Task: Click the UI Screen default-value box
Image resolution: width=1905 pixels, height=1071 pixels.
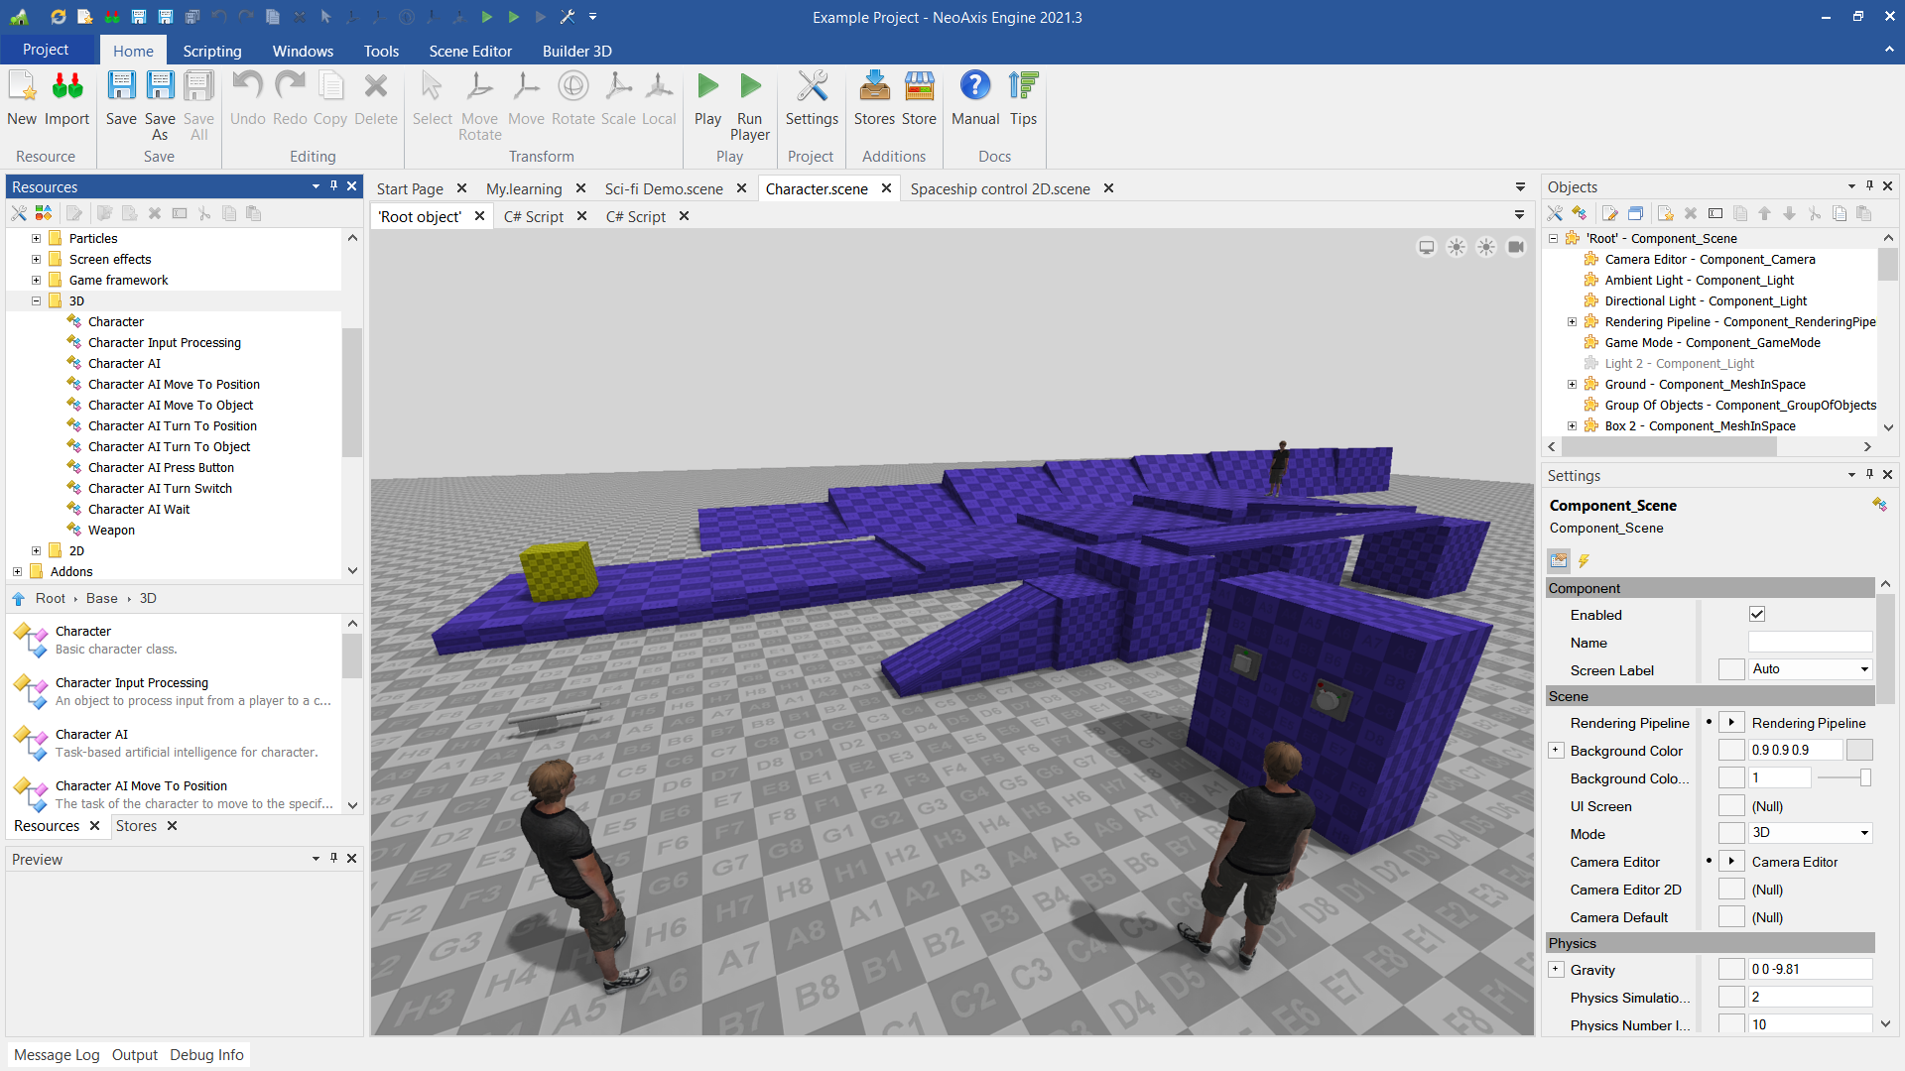Action: [x=1731, y=806]
